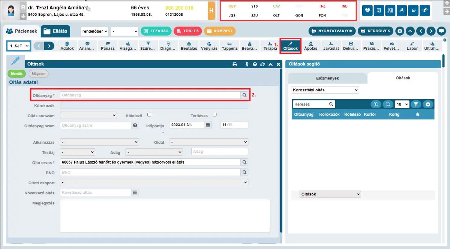Click the monitor display round icon

[442, 31]
